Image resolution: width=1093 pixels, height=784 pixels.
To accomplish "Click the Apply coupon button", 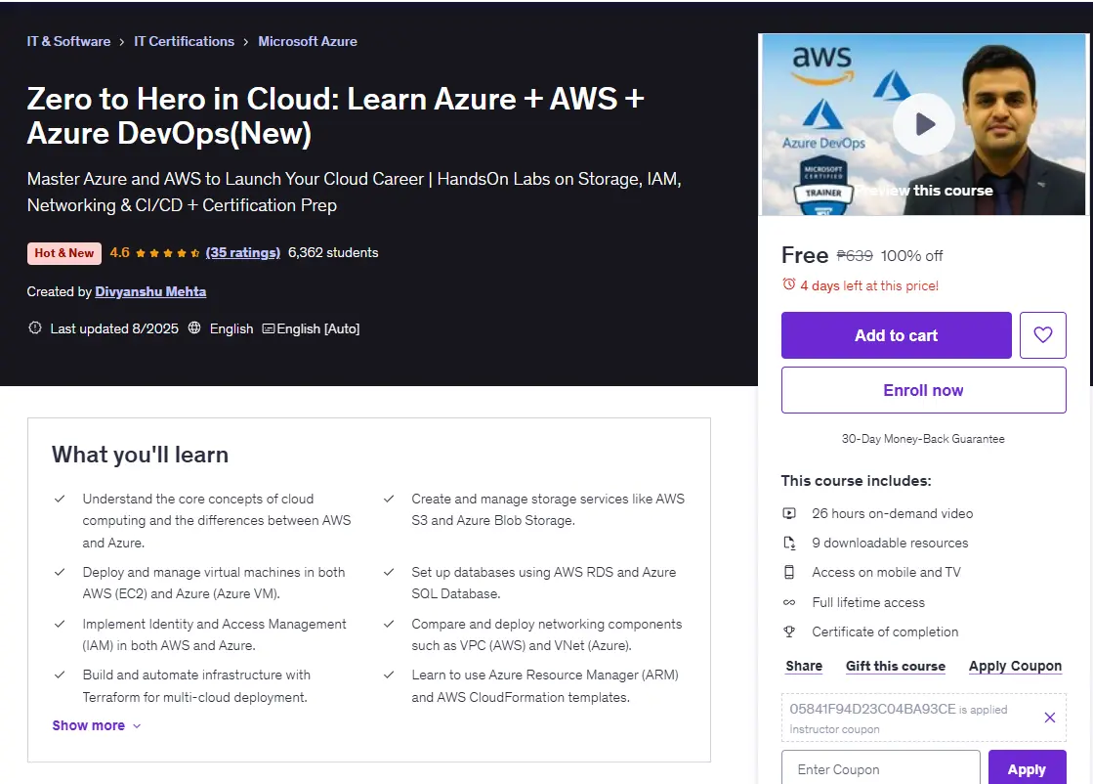I will [x=1027, y=768].
